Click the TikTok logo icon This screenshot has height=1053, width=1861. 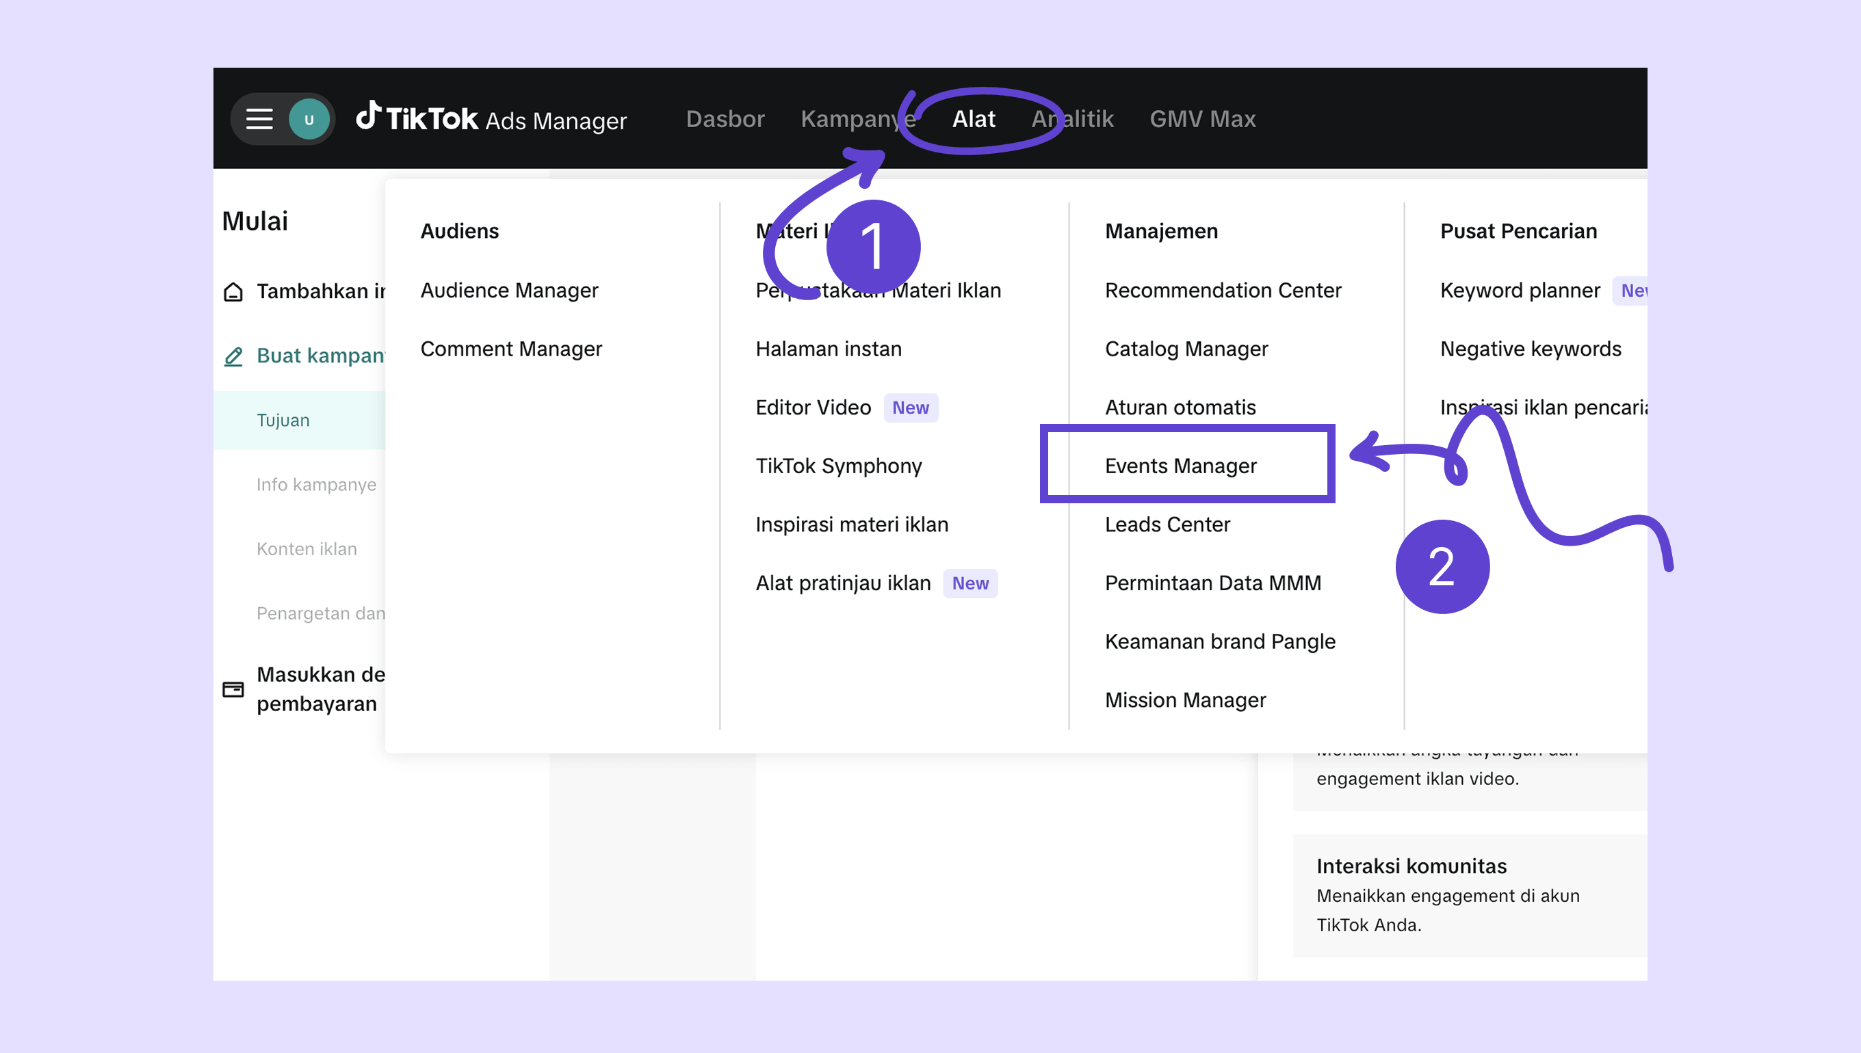click(368, 116)
